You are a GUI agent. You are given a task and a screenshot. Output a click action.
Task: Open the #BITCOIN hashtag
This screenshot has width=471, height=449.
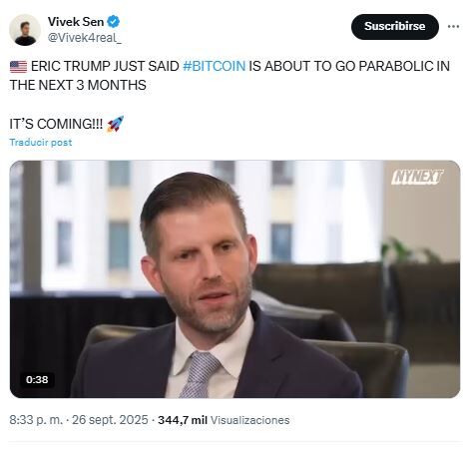point(214,66)
